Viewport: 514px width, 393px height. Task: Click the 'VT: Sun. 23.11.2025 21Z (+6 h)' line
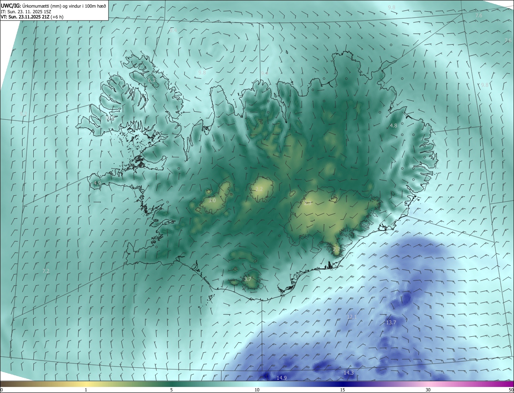click(32, 17)
